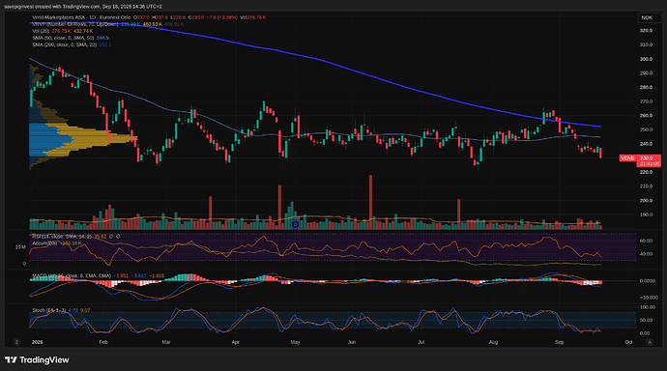Viewport: 667px width, 371px height.
Task: Click the Aug label on time axis
Action: point(493,342)
